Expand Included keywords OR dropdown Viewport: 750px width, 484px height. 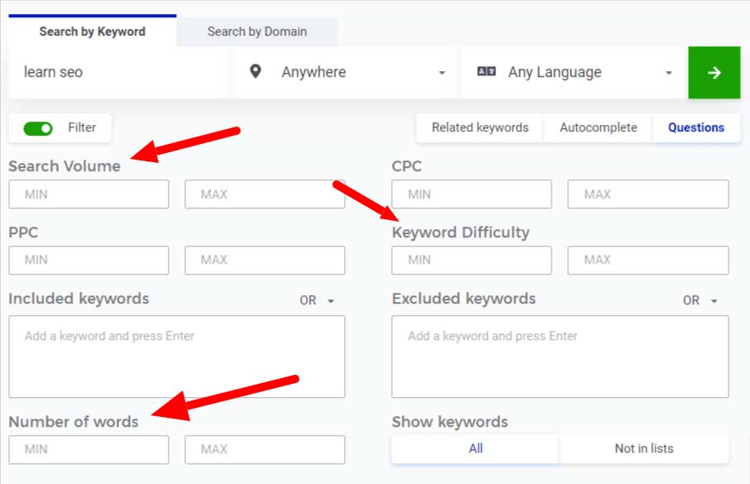pos(318,300)
